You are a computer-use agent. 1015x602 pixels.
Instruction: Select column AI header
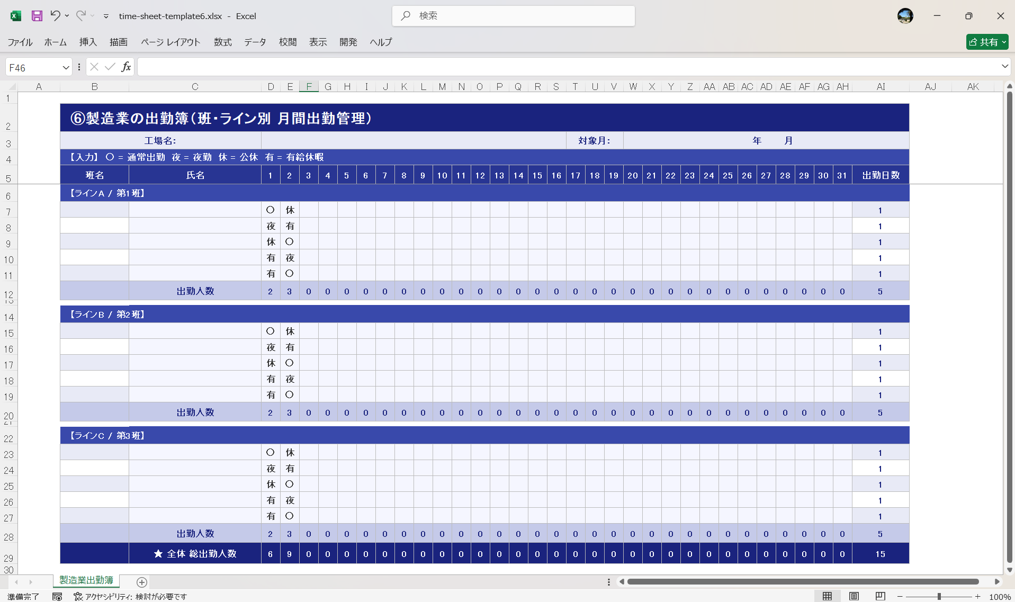(881, 86)
